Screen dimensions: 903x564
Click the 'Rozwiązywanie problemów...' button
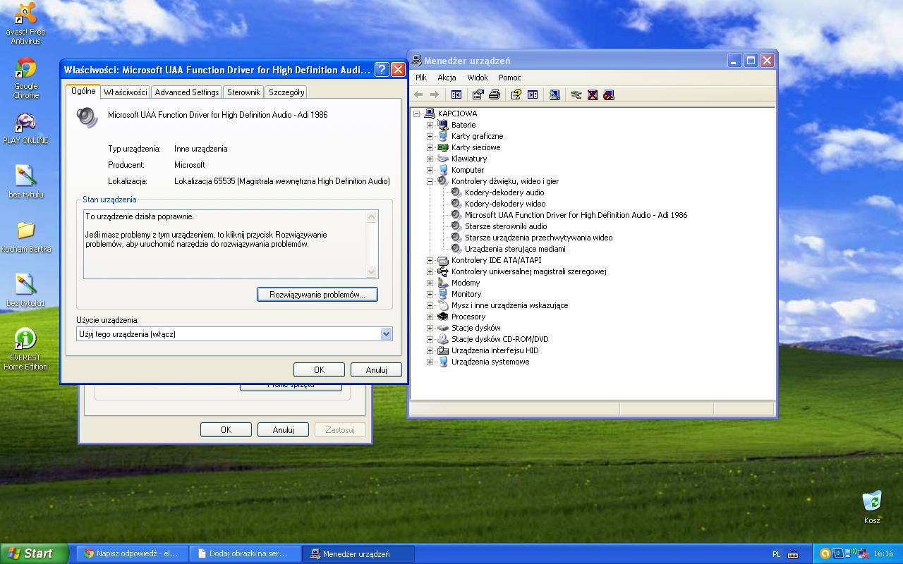[317, 295]
